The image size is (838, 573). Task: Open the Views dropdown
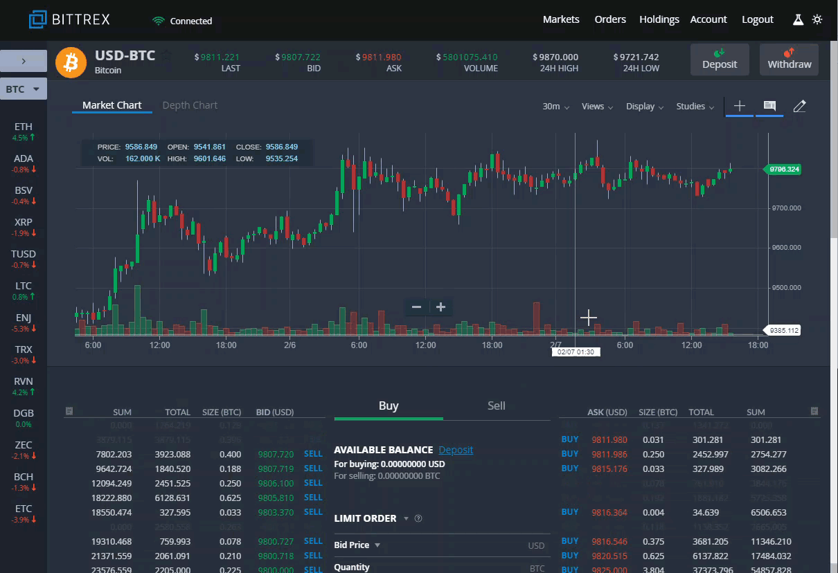598,107
